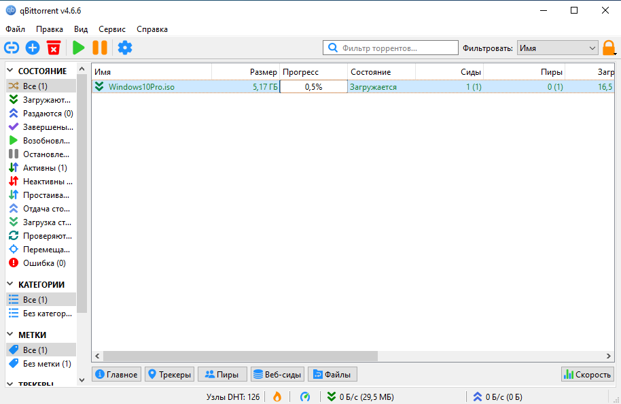Click the sidebar scrollbar up arrow
The width and height of the screenshot is (621, 404).
82,69
